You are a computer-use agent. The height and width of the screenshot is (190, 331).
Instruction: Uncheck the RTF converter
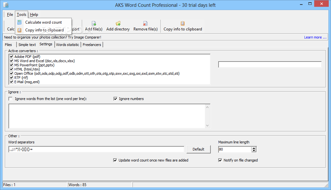12,78
